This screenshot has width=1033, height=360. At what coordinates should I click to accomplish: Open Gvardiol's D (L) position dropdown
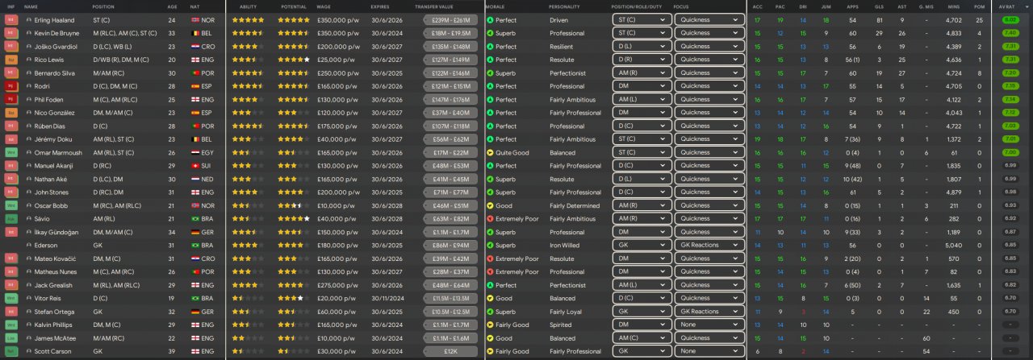pyautogui.click(x=642, y=46)
